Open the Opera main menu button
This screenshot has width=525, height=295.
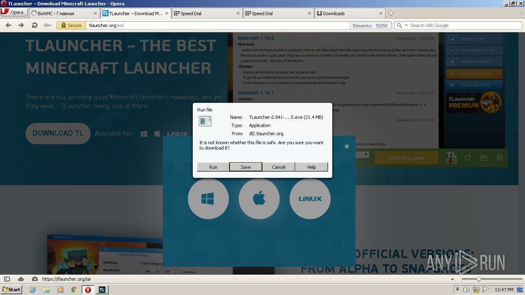(14, 13)
